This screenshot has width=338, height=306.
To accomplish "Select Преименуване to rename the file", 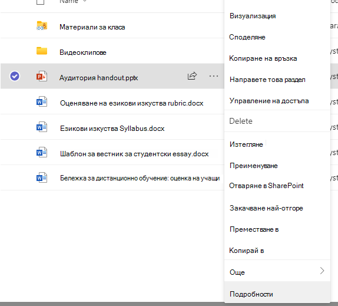I will (x=254, y=166).
